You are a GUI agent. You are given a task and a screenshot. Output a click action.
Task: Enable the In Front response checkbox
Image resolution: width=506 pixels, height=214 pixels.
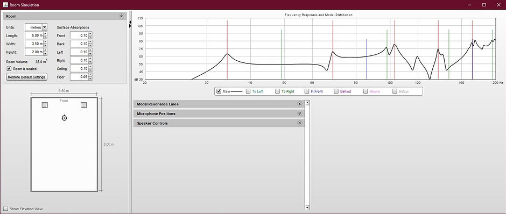[307, 91]
